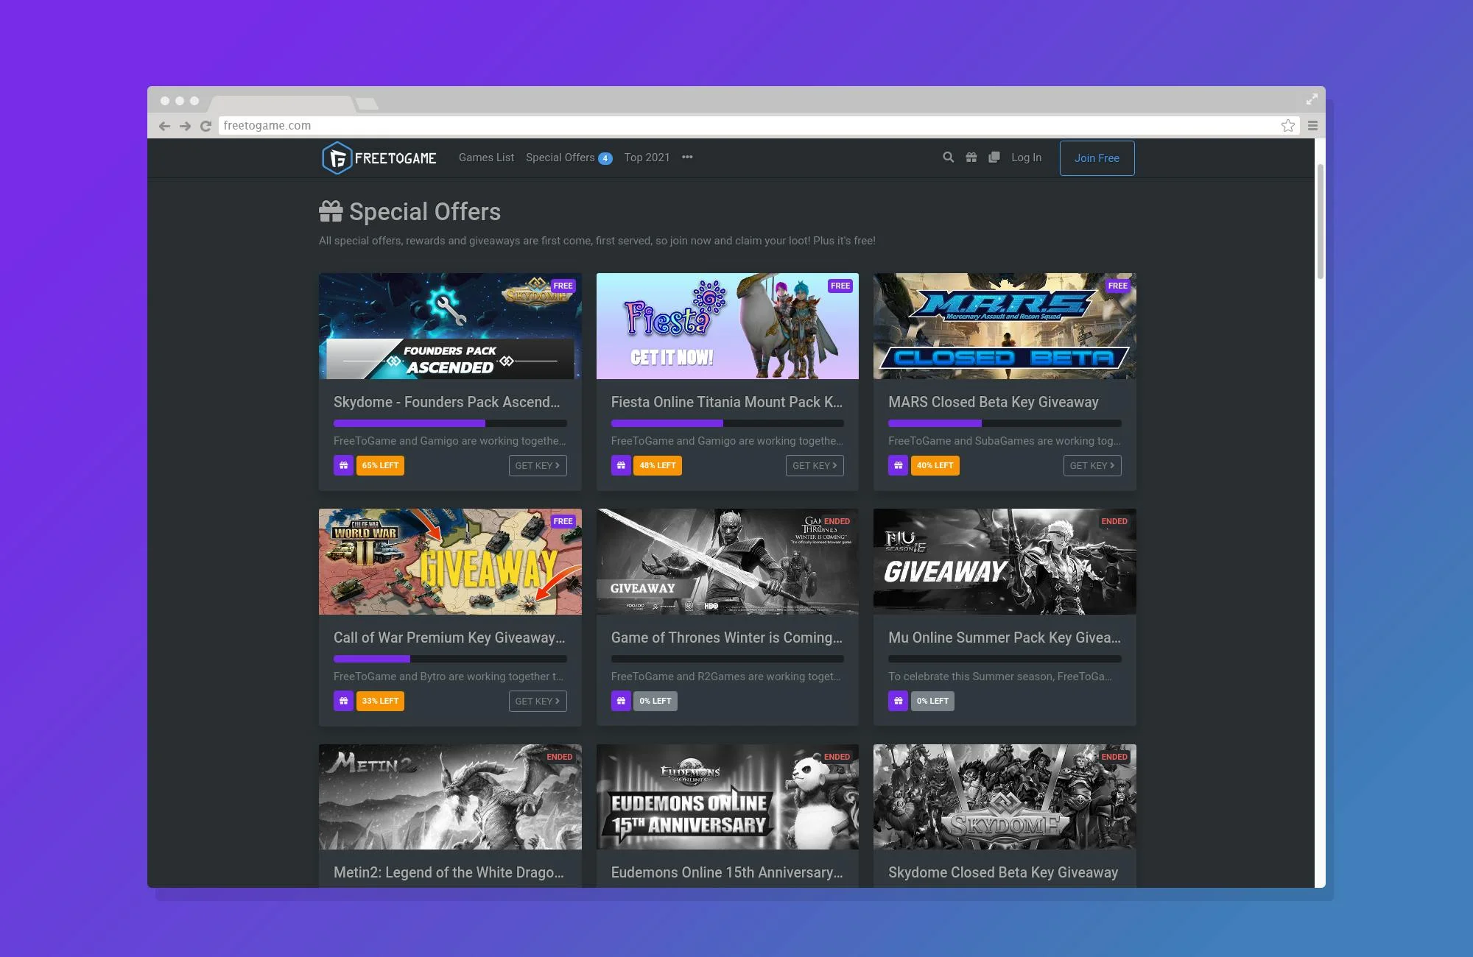The width and height of the screenshot is (1473, 957).
Task: Open Metin2: Legend of the White Dragon title
Action: pyautogui.click(x=449, y=872)
